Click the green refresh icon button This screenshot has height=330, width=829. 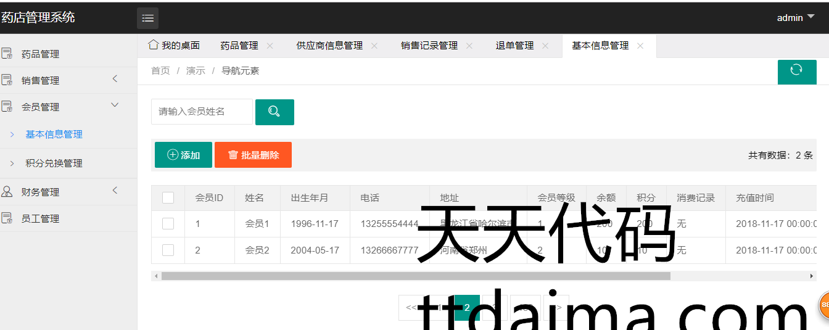click(x=796, y=71)
